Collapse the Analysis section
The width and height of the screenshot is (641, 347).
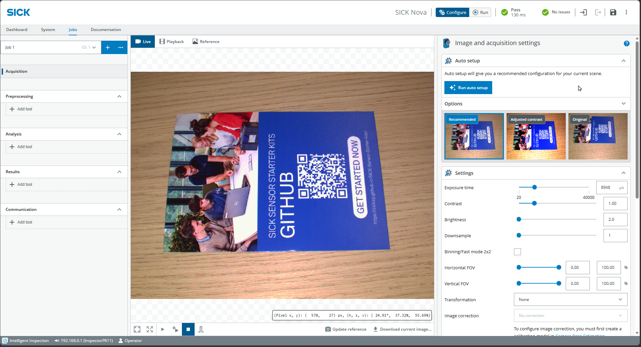click(119, 134)
